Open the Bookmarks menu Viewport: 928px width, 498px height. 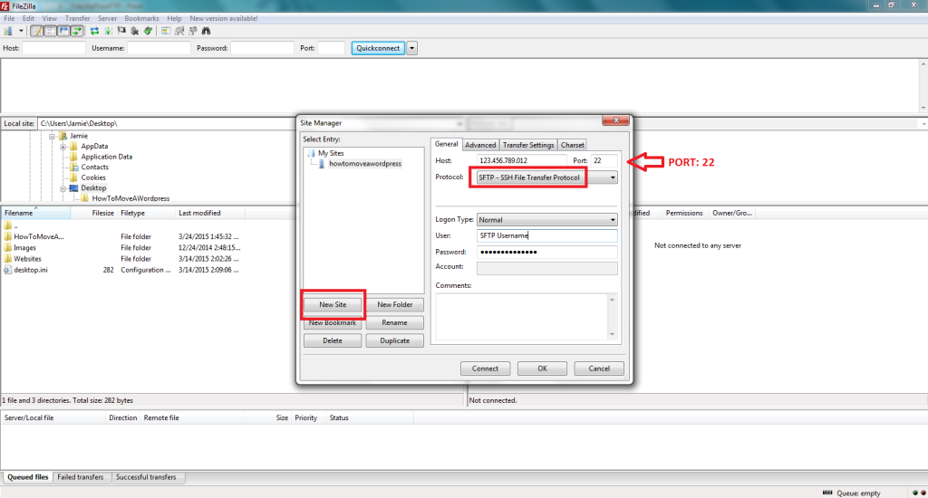140,18
